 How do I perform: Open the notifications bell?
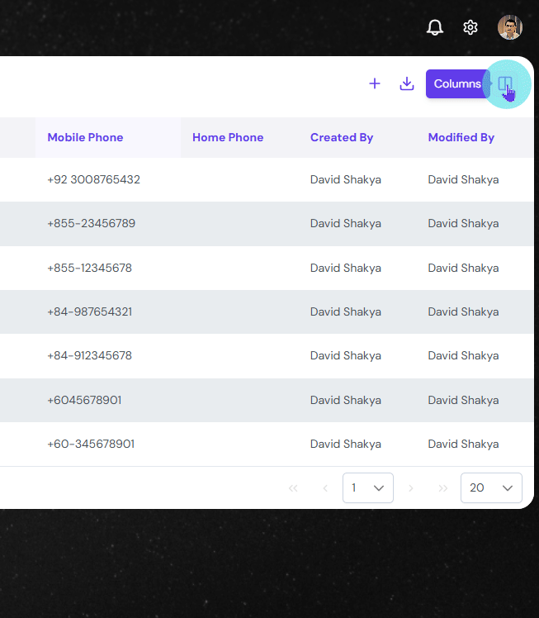coord(435,27)
